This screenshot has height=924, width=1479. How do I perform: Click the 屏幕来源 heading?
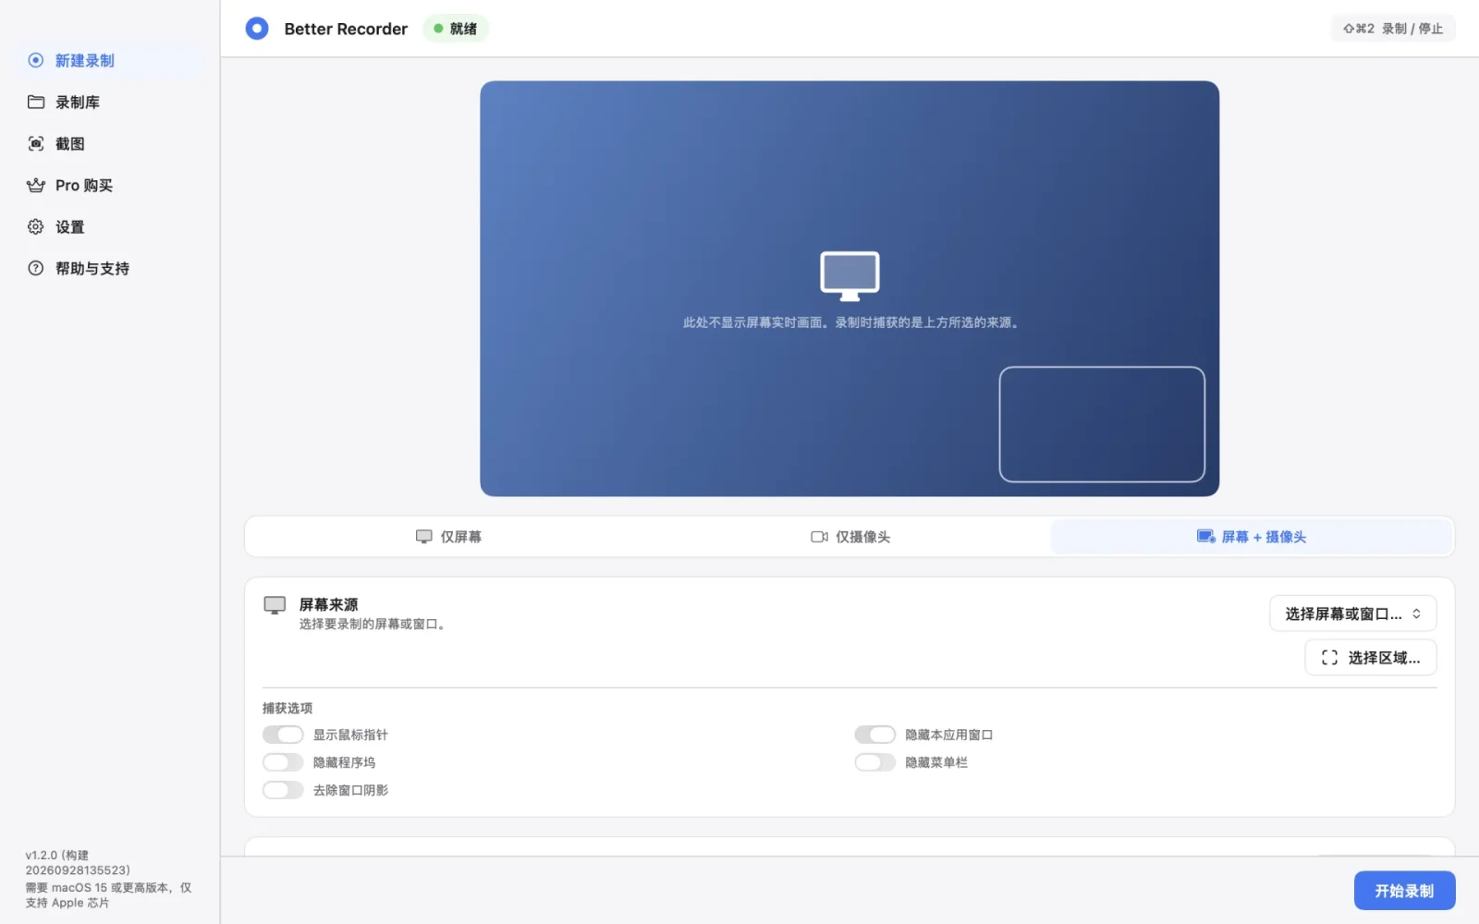point(328,604)
